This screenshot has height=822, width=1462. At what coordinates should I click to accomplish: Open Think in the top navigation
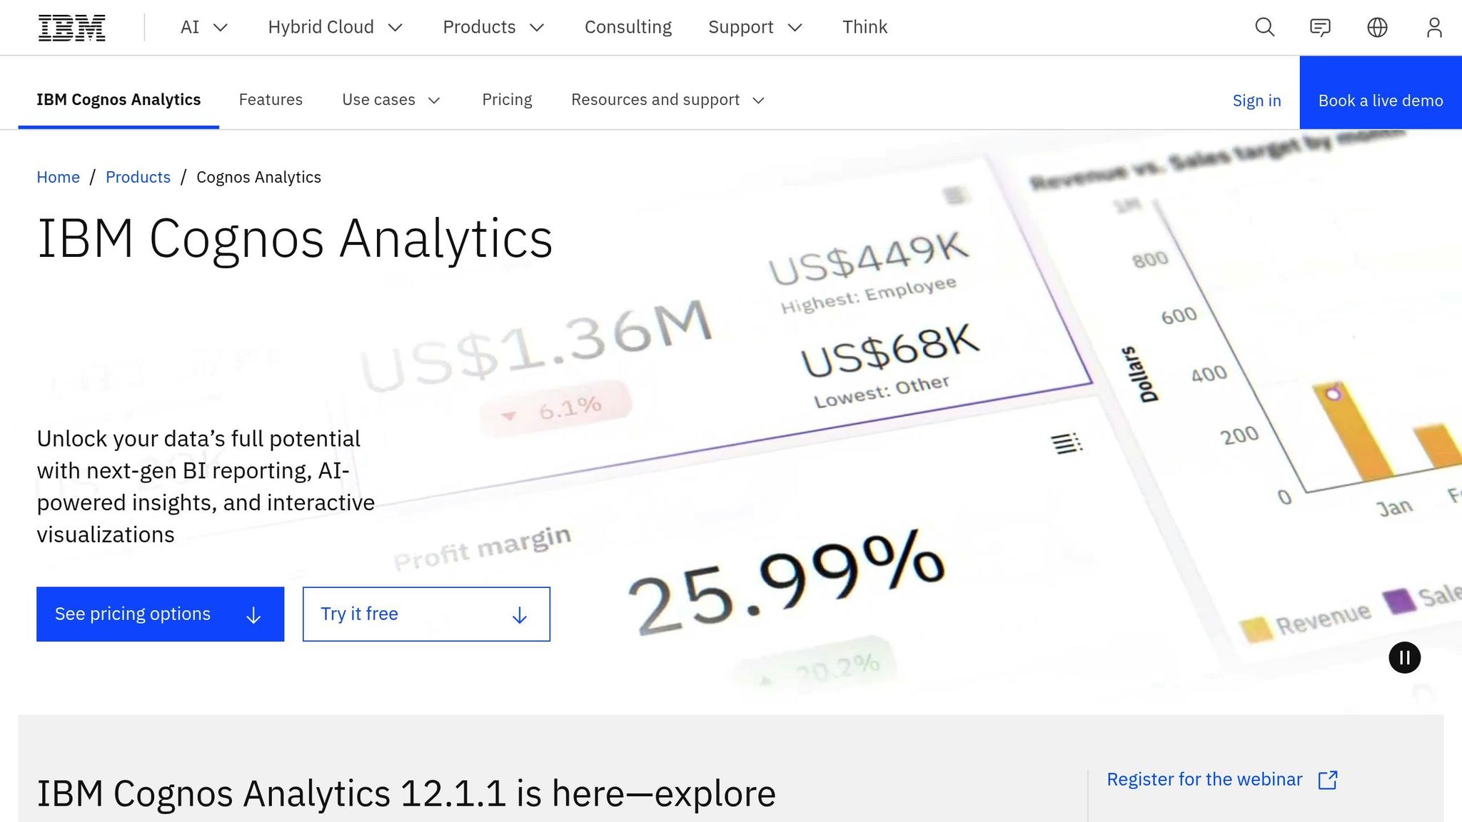864,27
